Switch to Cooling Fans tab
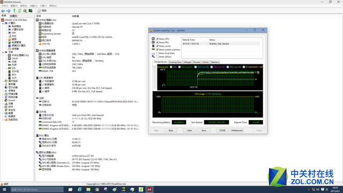This screenshot has height=193, width=343. 175,62
